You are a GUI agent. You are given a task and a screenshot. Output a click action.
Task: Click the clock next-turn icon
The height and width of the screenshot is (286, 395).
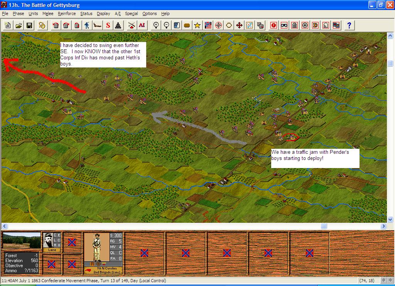[42, 25]
